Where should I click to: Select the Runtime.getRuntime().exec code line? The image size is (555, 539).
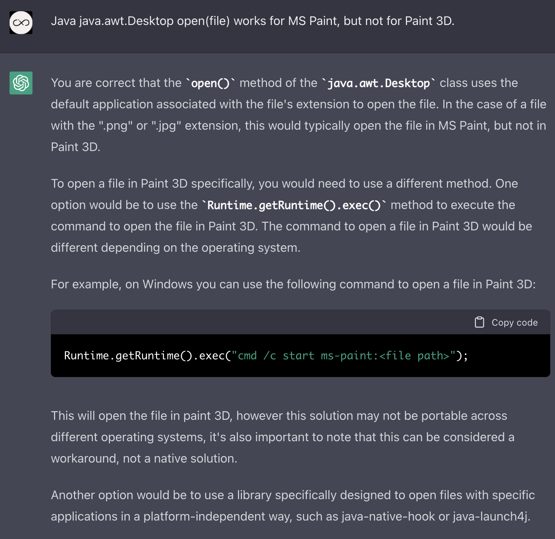[265, 355]
